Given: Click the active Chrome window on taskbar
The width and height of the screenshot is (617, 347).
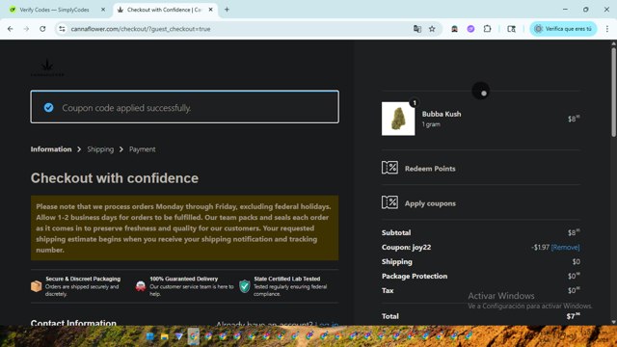Looking at the screenshot, I should [193, 336].
